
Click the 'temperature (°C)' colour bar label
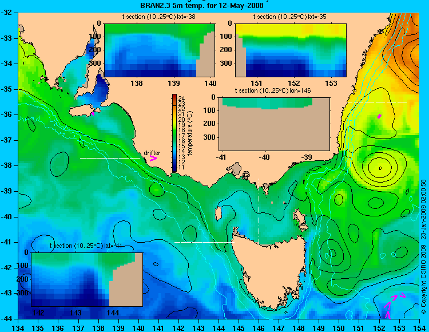190,133
